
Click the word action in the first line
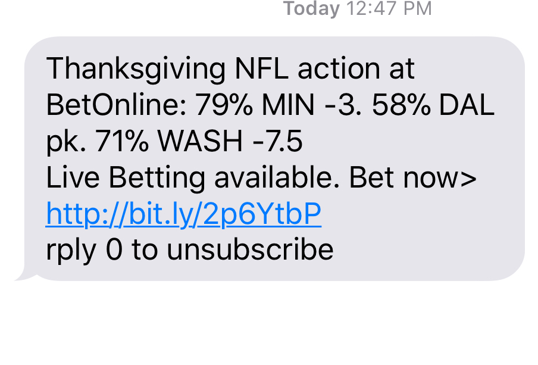pos(339,68)
